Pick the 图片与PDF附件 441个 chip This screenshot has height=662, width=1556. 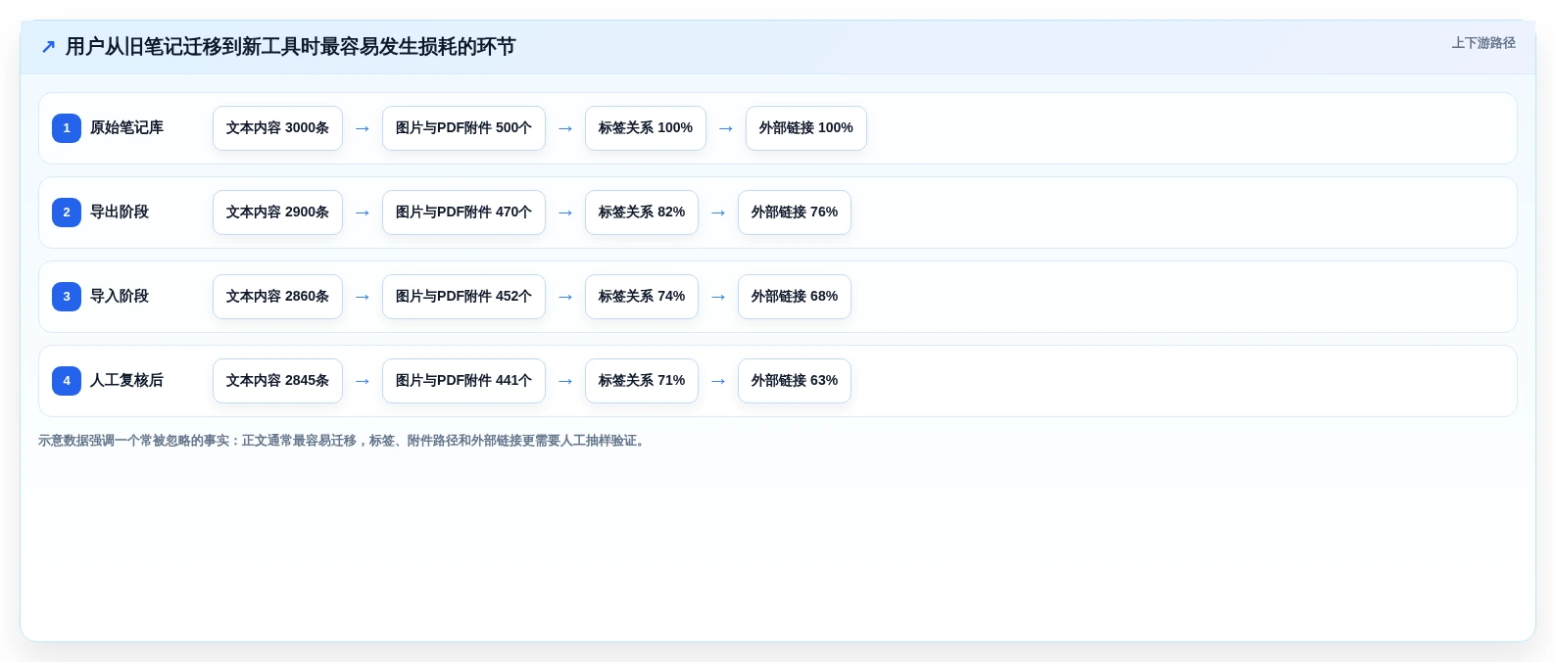[x=463, y=381]
